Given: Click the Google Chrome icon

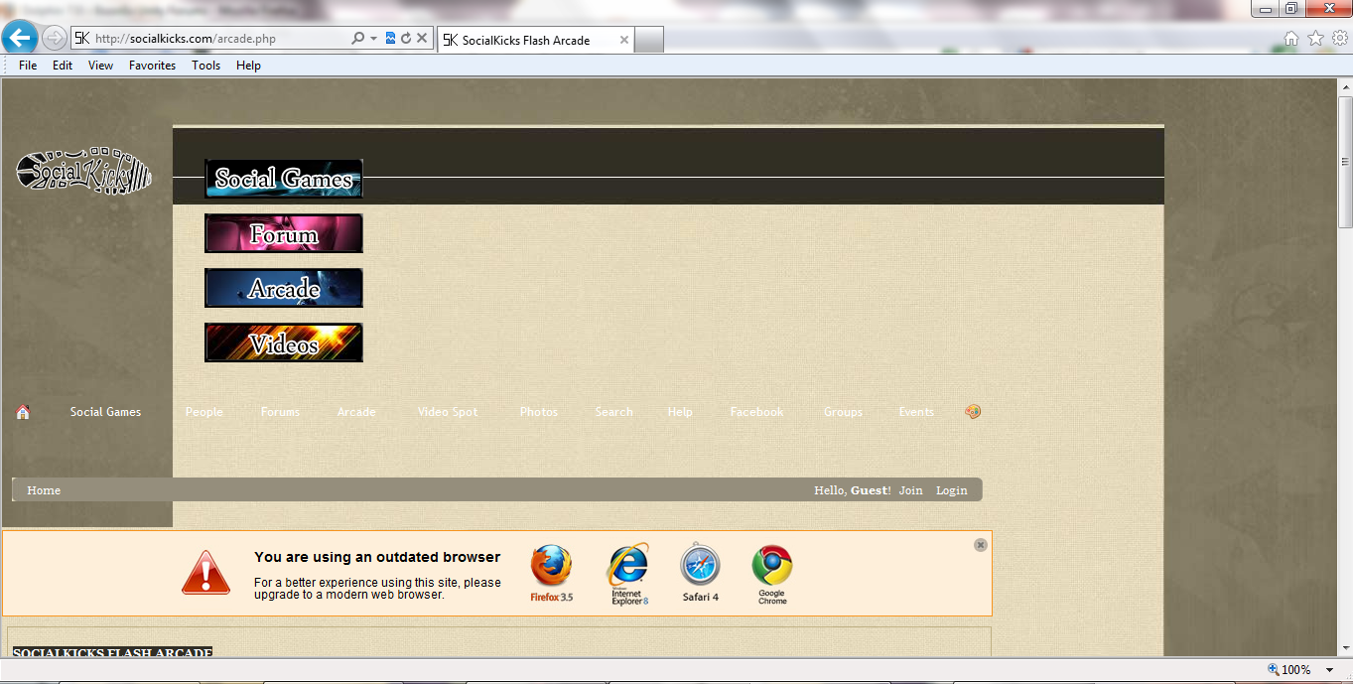Looking at the screenshot, I should pos(771,573).
